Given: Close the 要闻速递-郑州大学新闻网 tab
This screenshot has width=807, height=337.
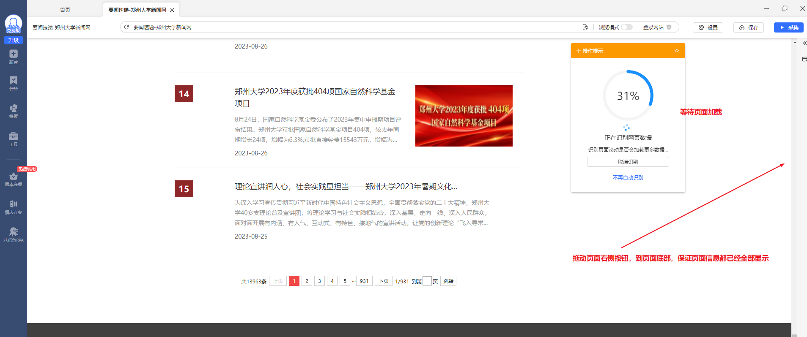Looking at the screenshot, I should [x=172, y=10].
